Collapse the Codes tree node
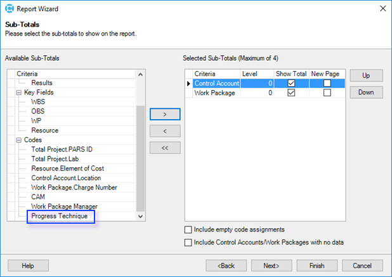The height and width of the screenshot is (277, 392). (x=19, y=140)
